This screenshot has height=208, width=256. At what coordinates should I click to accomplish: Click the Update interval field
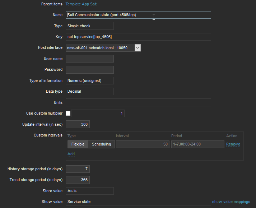point(78,124)
